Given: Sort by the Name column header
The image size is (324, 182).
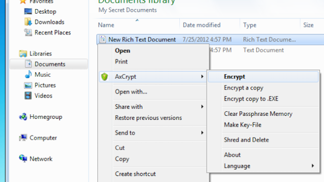Looking at the screenshot, I should [106, 25].
